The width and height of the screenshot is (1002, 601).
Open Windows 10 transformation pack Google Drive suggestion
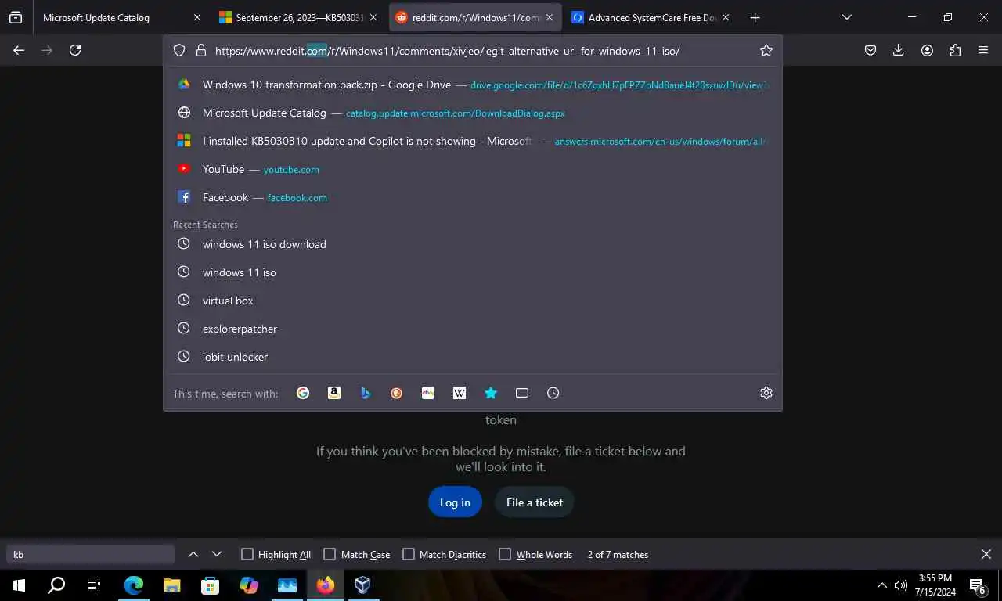[x=473, y=85]
